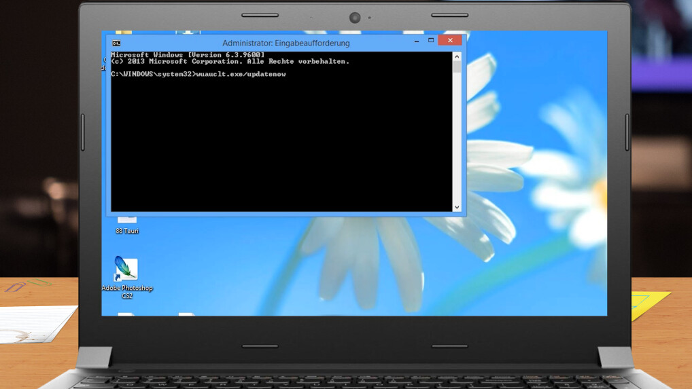Click the console scrollbar up arrow

coord(457,57)
